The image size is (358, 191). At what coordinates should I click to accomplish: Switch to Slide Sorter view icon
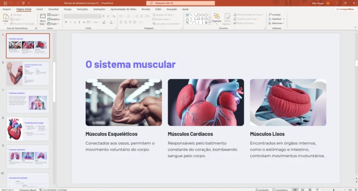click(x=303, y=190)
